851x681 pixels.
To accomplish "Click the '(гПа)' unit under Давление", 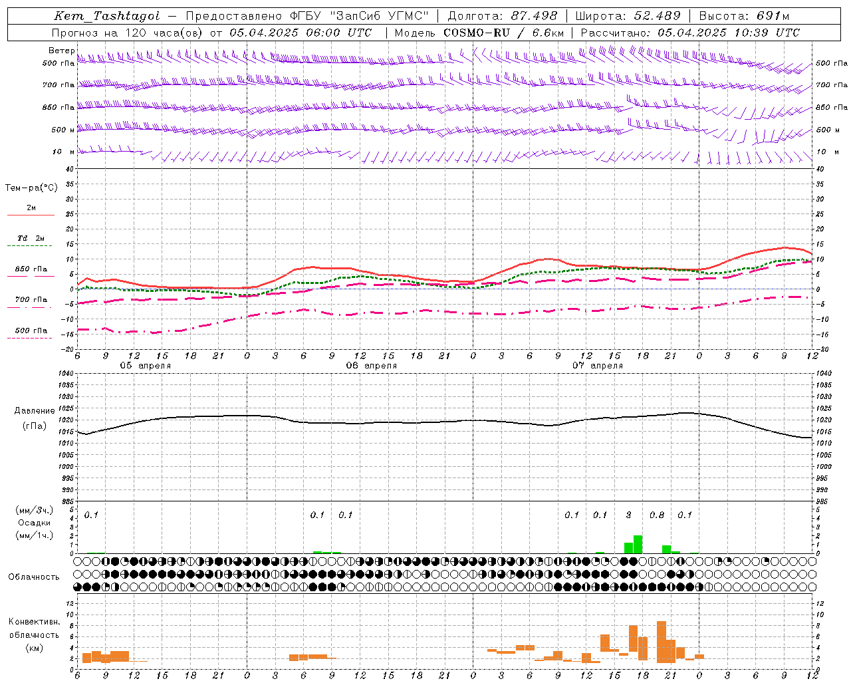I will point(35,426).
